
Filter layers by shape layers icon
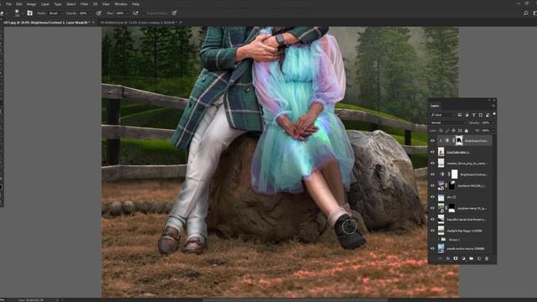coord(481,115)
